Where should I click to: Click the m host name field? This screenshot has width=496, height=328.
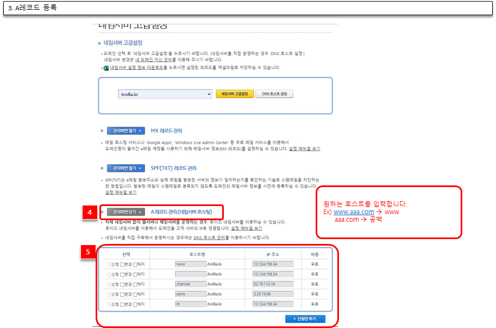point(191,304)
